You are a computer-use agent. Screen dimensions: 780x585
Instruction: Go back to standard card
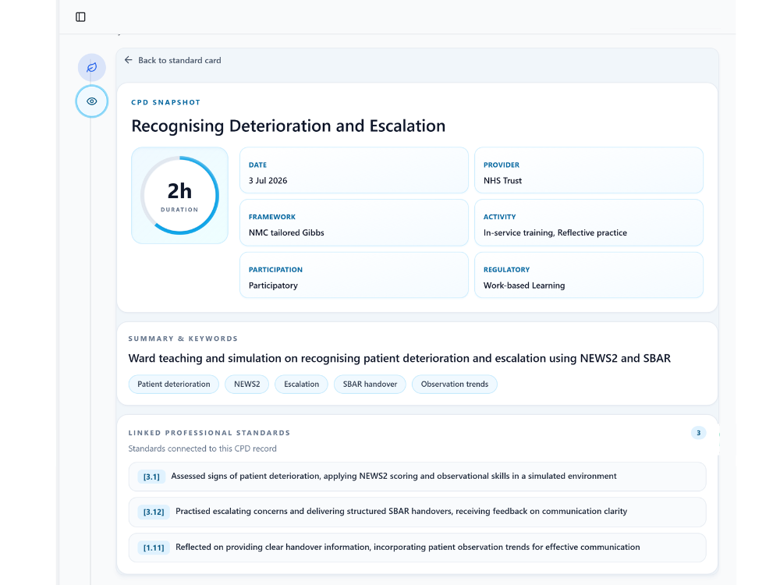pyautogui.click(x=172, y=60)
